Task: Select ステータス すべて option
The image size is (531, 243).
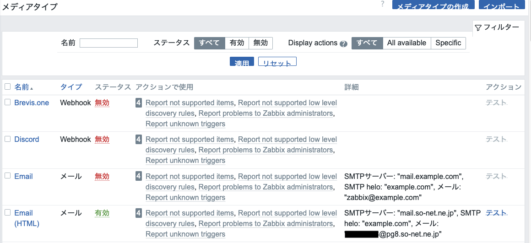Action: pyautogui.click(x=209, y=43)
